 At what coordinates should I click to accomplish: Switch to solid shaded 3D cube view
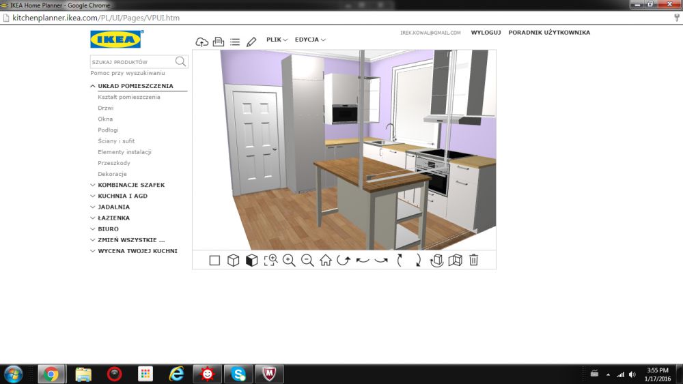tap(252, 260)
